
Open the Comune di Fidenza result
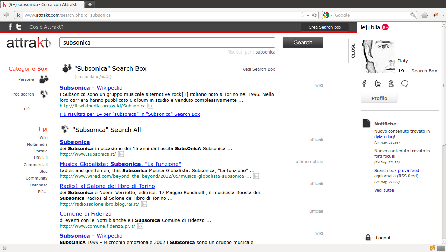point(86,214)
